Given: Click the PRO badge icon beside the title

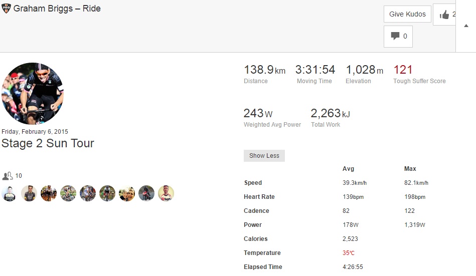Looking at the screenshot, I should click(x=7, y=9).
